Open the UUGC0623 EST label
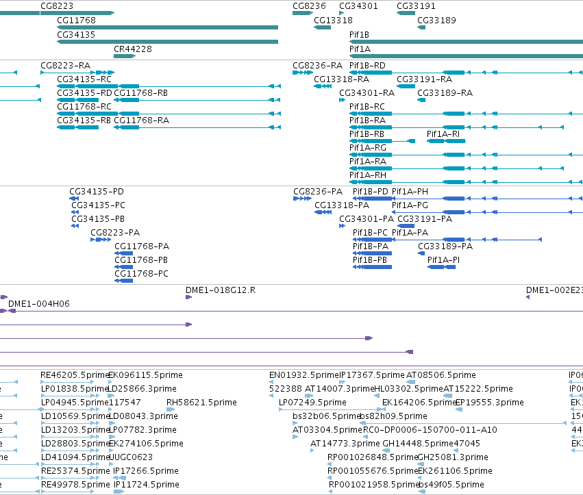 point(130,457)
